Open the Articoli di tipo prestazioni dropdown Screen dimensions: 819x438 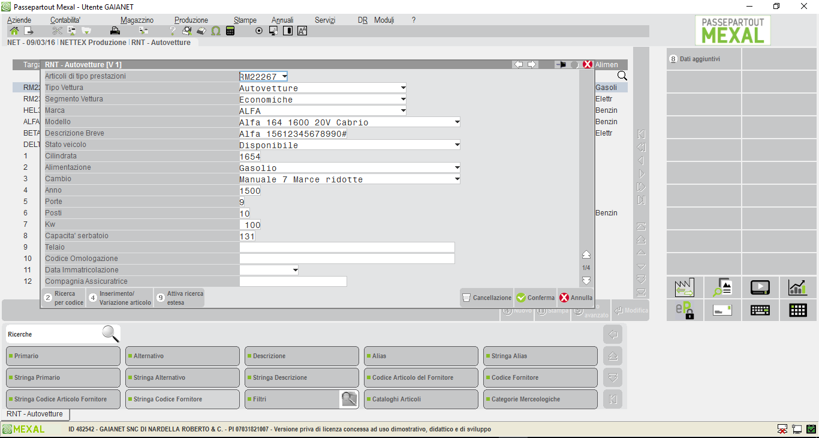tap(284, 77)
